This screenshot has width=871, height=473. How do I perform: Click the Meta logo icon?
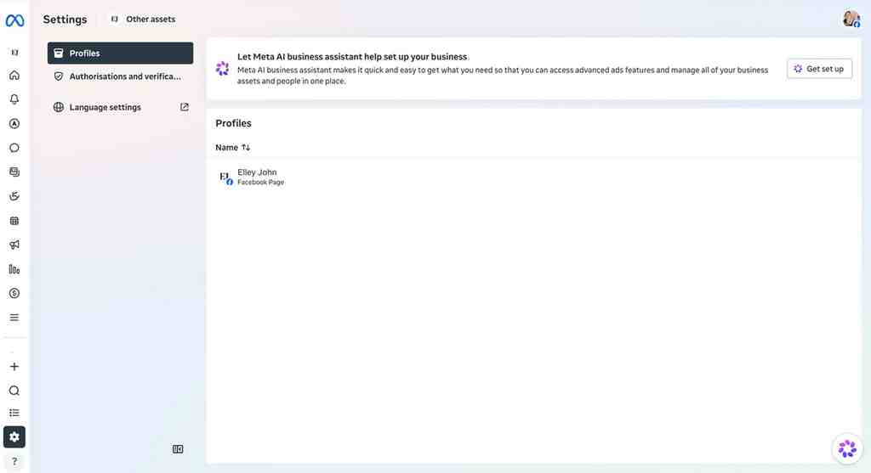[x=15, y=20]
